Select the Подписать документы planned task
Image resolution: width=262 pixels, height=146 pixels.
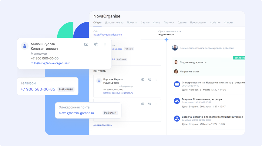coord(193,62)
